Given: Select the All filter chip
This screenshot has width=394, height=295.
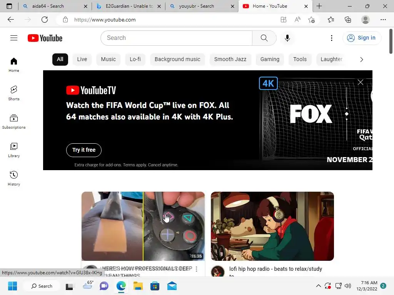Looking at the screenshot, I should [x=60, y=60].
